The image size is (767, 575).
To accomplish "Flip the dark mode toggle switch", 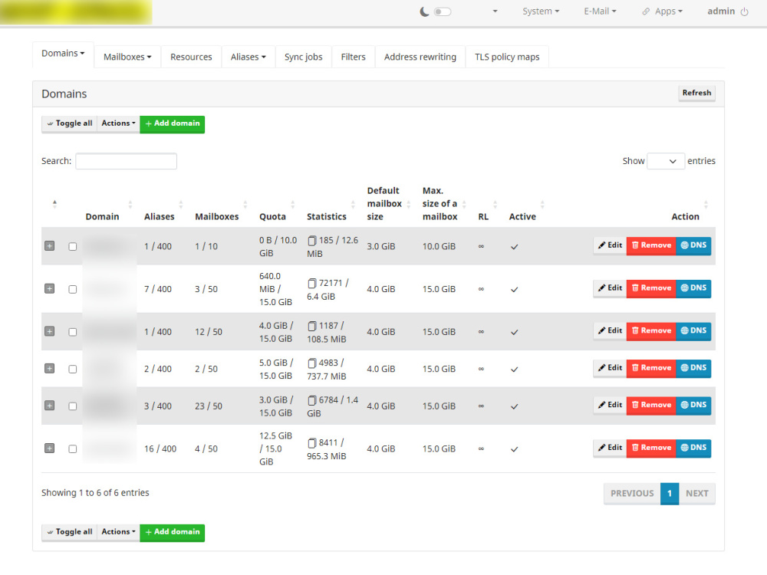I will pyautogui.click(x=441, y=11).
